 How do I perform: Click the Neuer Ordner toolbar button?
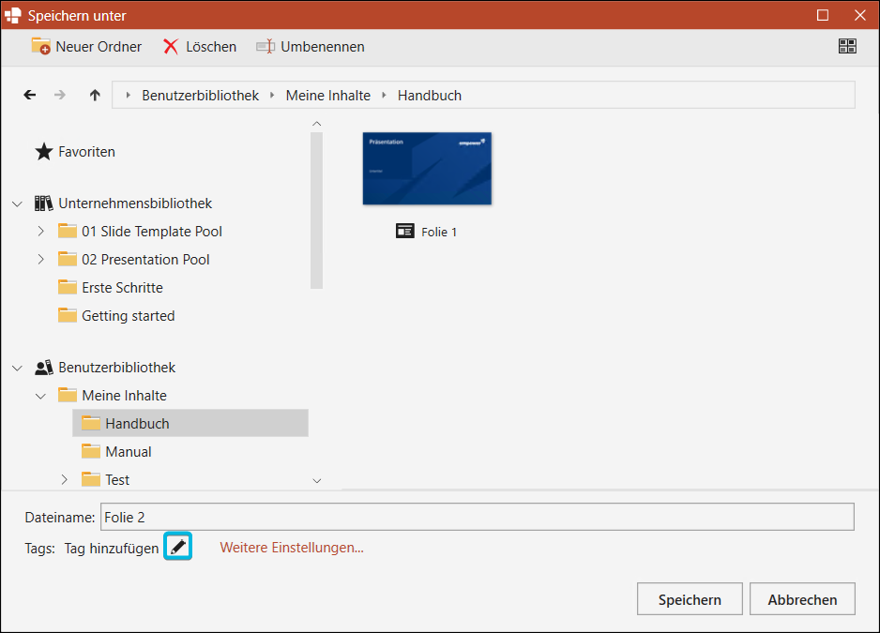point(86,47)
